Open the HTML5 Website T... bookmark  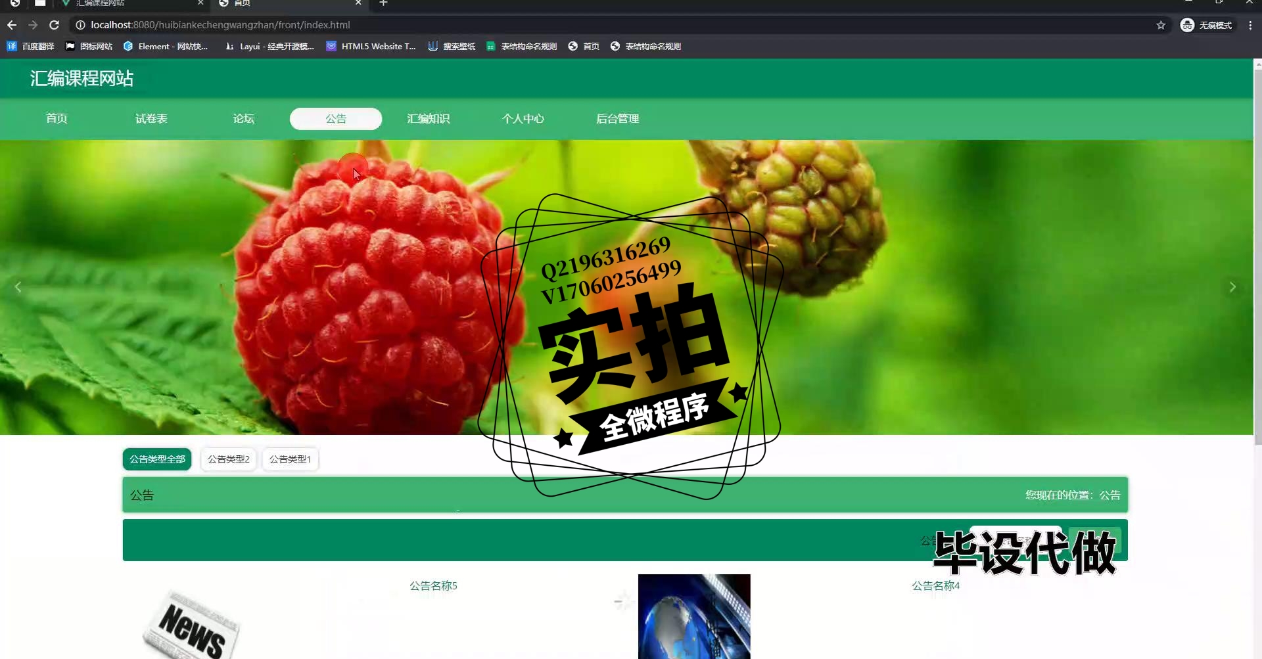pos(371,46)
